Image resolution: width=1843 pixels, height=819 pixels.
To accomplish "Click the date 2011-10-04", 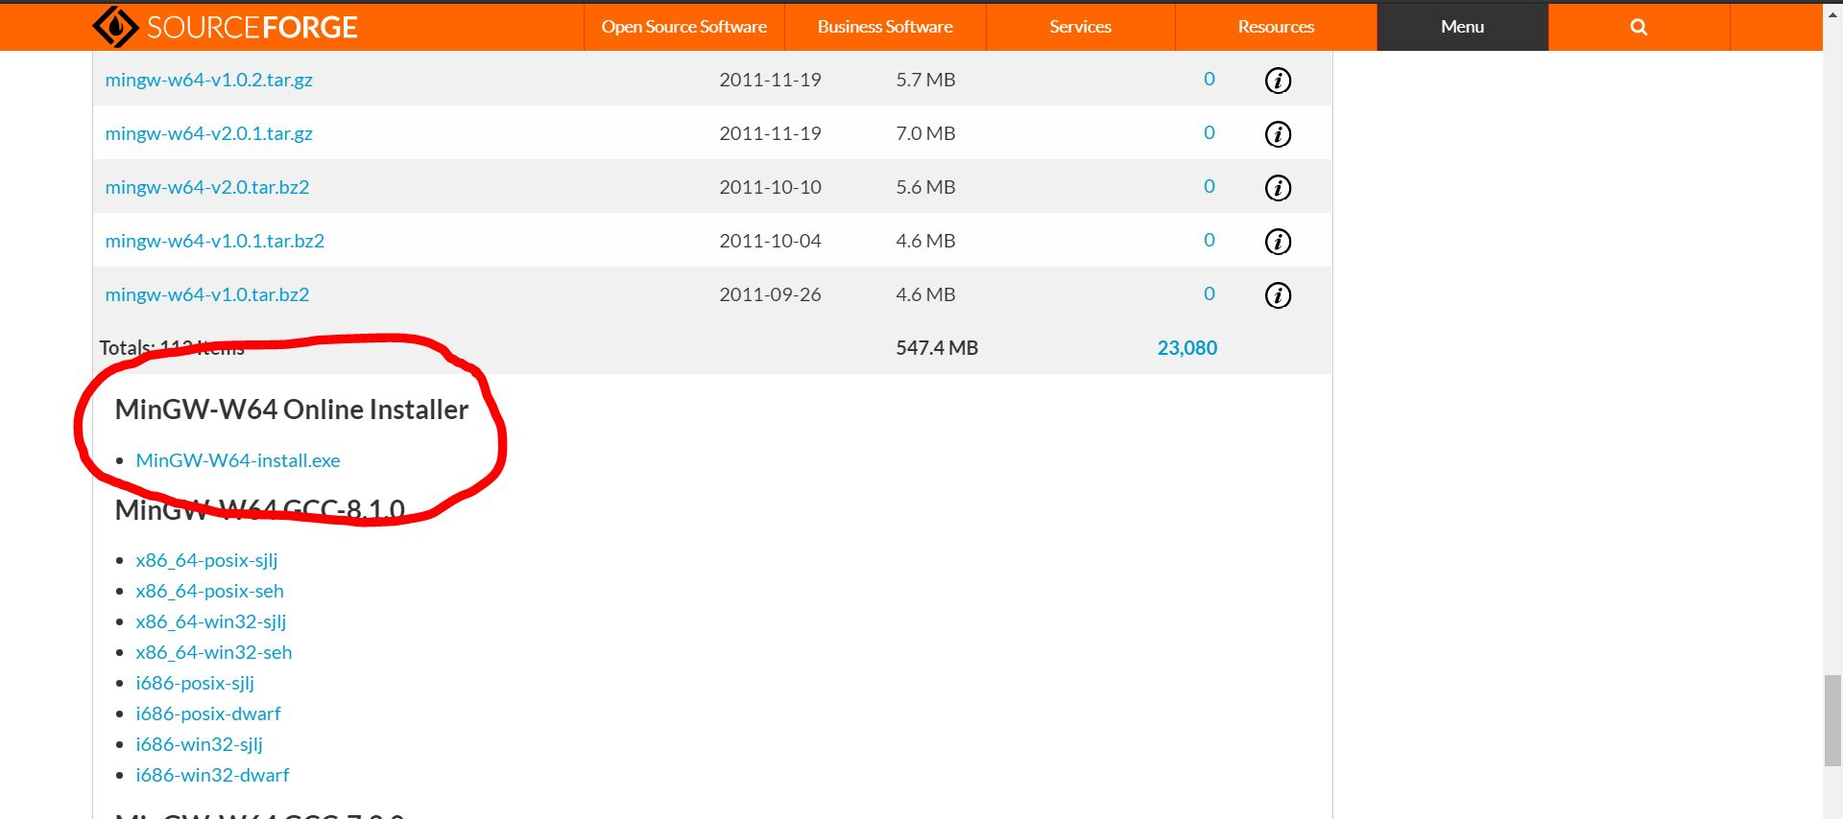I will coord(770,241).
